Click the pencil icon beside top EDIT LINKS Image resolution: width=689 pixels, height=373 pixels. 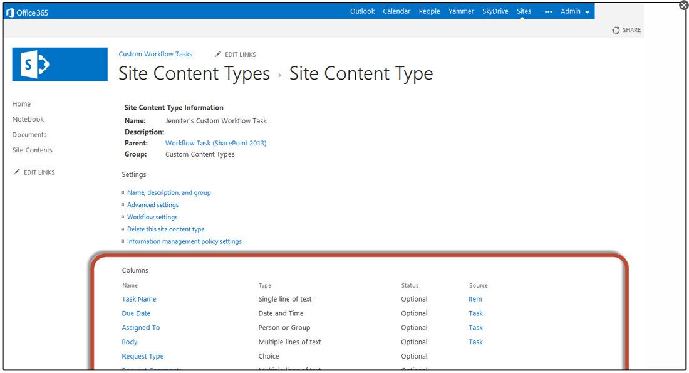click(218, 54)
